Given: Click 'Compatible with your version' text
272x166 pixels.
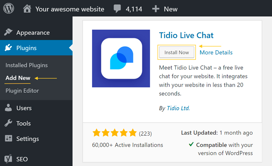Looking at the screenshot, I should coord(225,149).
